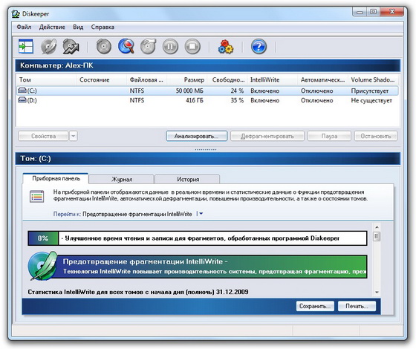This screenshot has width=416, height=349.
Task: Click the 35 % free space cell
Action: [x=237, y=100]
